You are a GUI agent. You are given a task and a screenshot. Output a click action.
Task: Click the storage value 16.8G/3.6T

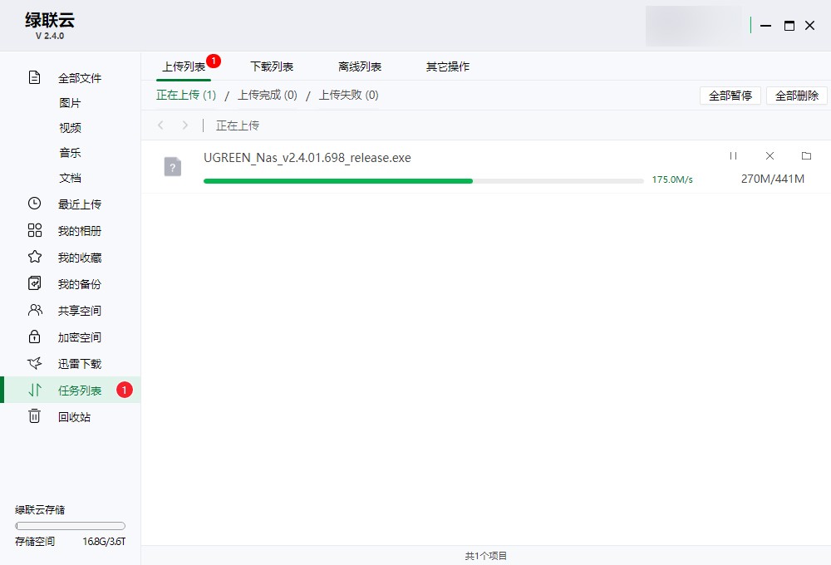coord(104,541)
